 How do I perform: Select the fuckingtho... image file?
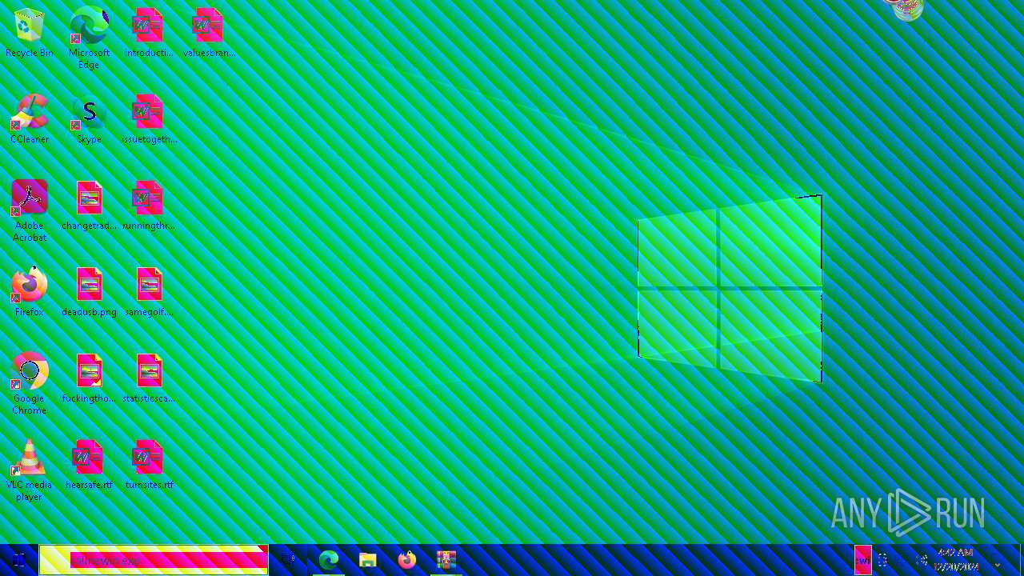(89, 378)
